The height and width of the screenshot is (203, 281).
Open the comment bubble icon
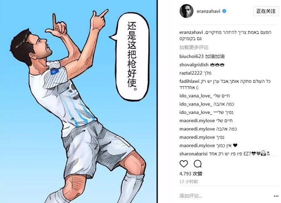click(x=198, y=164)
